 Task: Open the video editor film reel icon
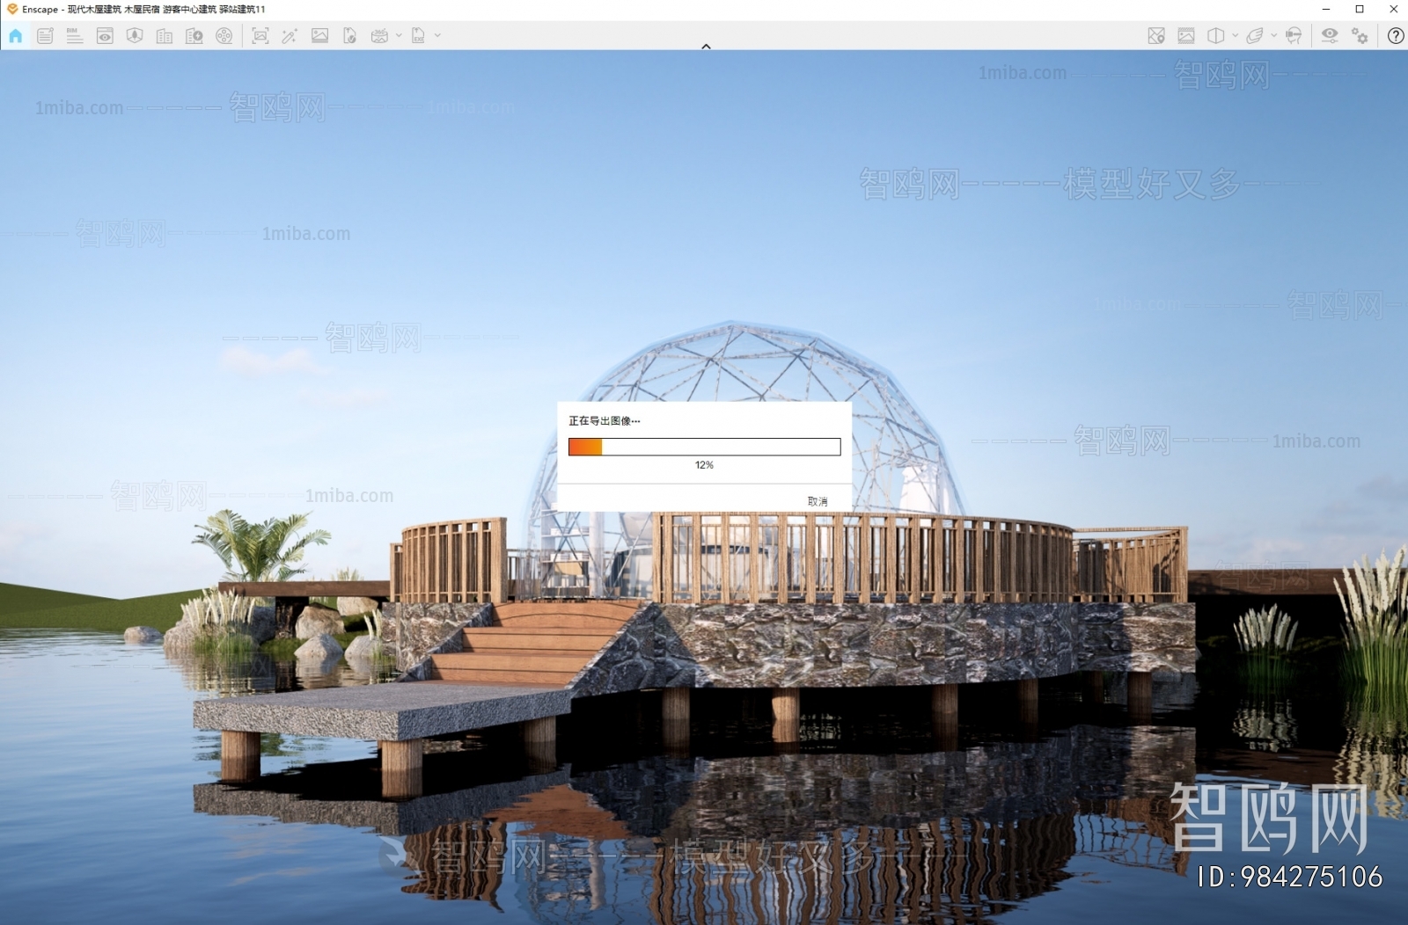224,36
